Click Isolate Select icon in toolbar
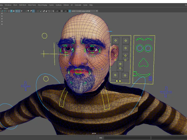Image resolution: width=187 pixels, height=140 pixels. click(40, 11)
